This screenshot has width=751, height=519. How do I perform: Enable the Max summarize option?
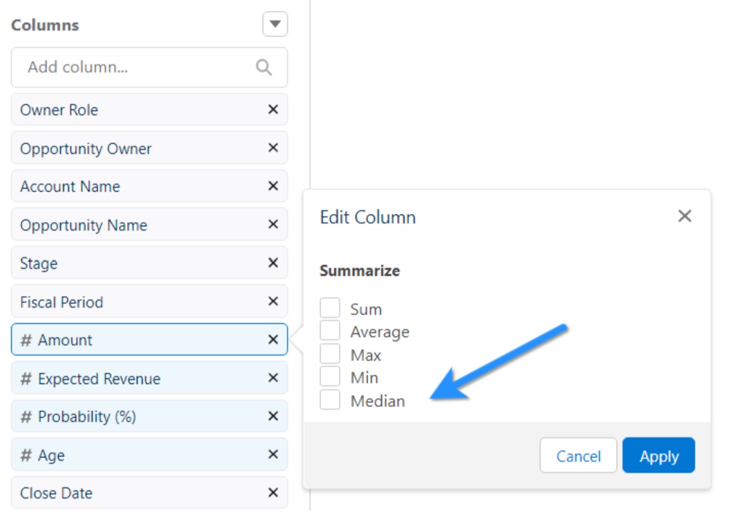coord(330,353)
